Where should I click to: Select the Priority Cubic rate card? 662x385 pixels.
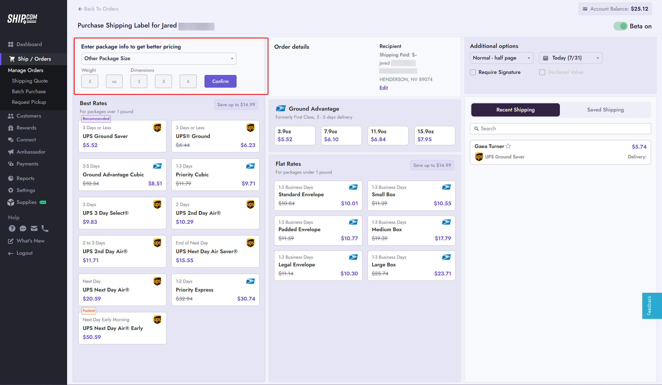[215, 174]
